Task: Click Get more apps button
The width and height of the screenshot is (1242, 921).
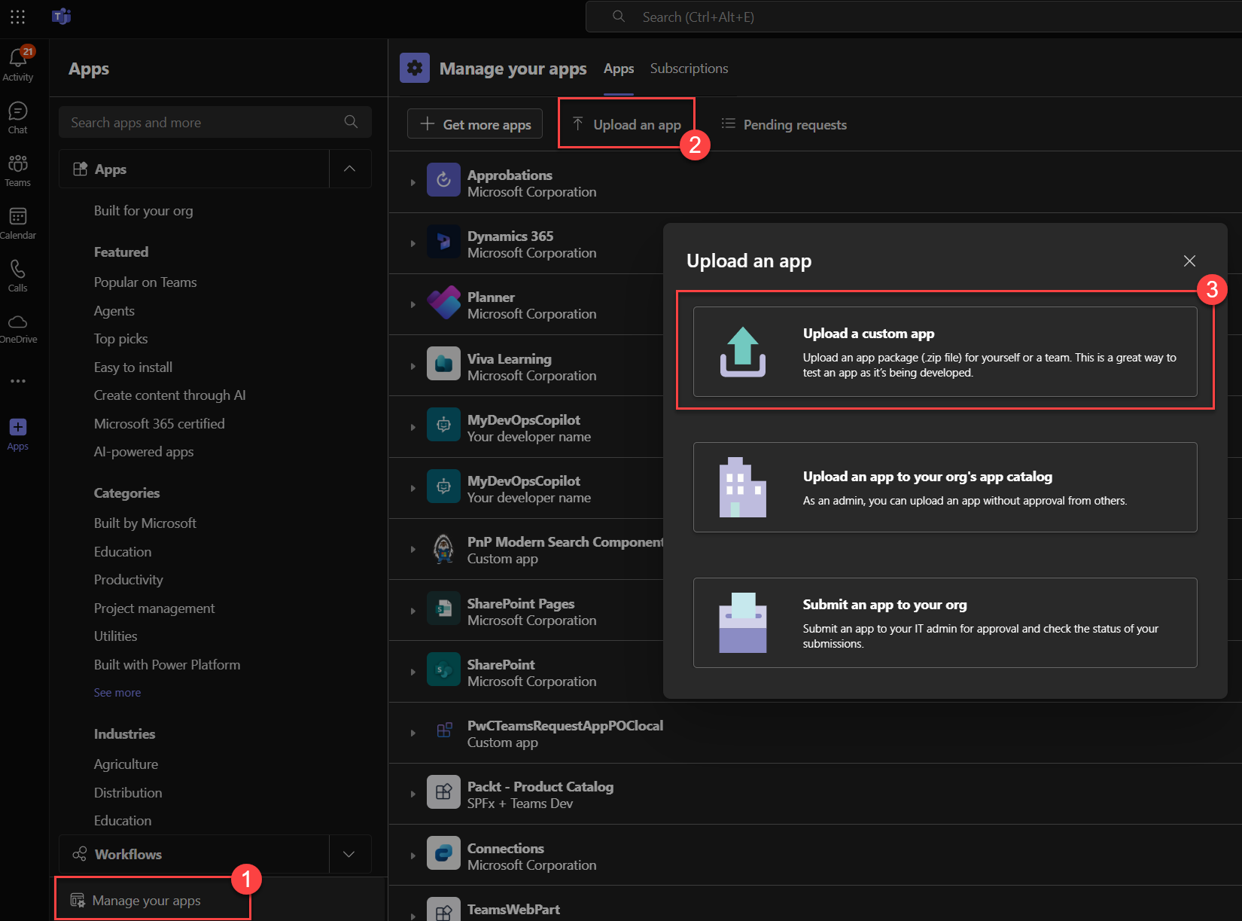Action: coord(475,124)
